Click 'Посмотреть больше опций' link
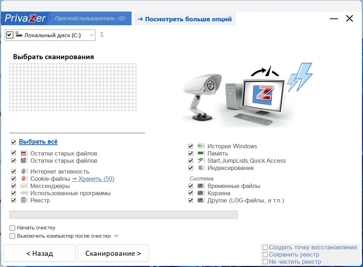The image size is (363, 267). pos(185,19)
